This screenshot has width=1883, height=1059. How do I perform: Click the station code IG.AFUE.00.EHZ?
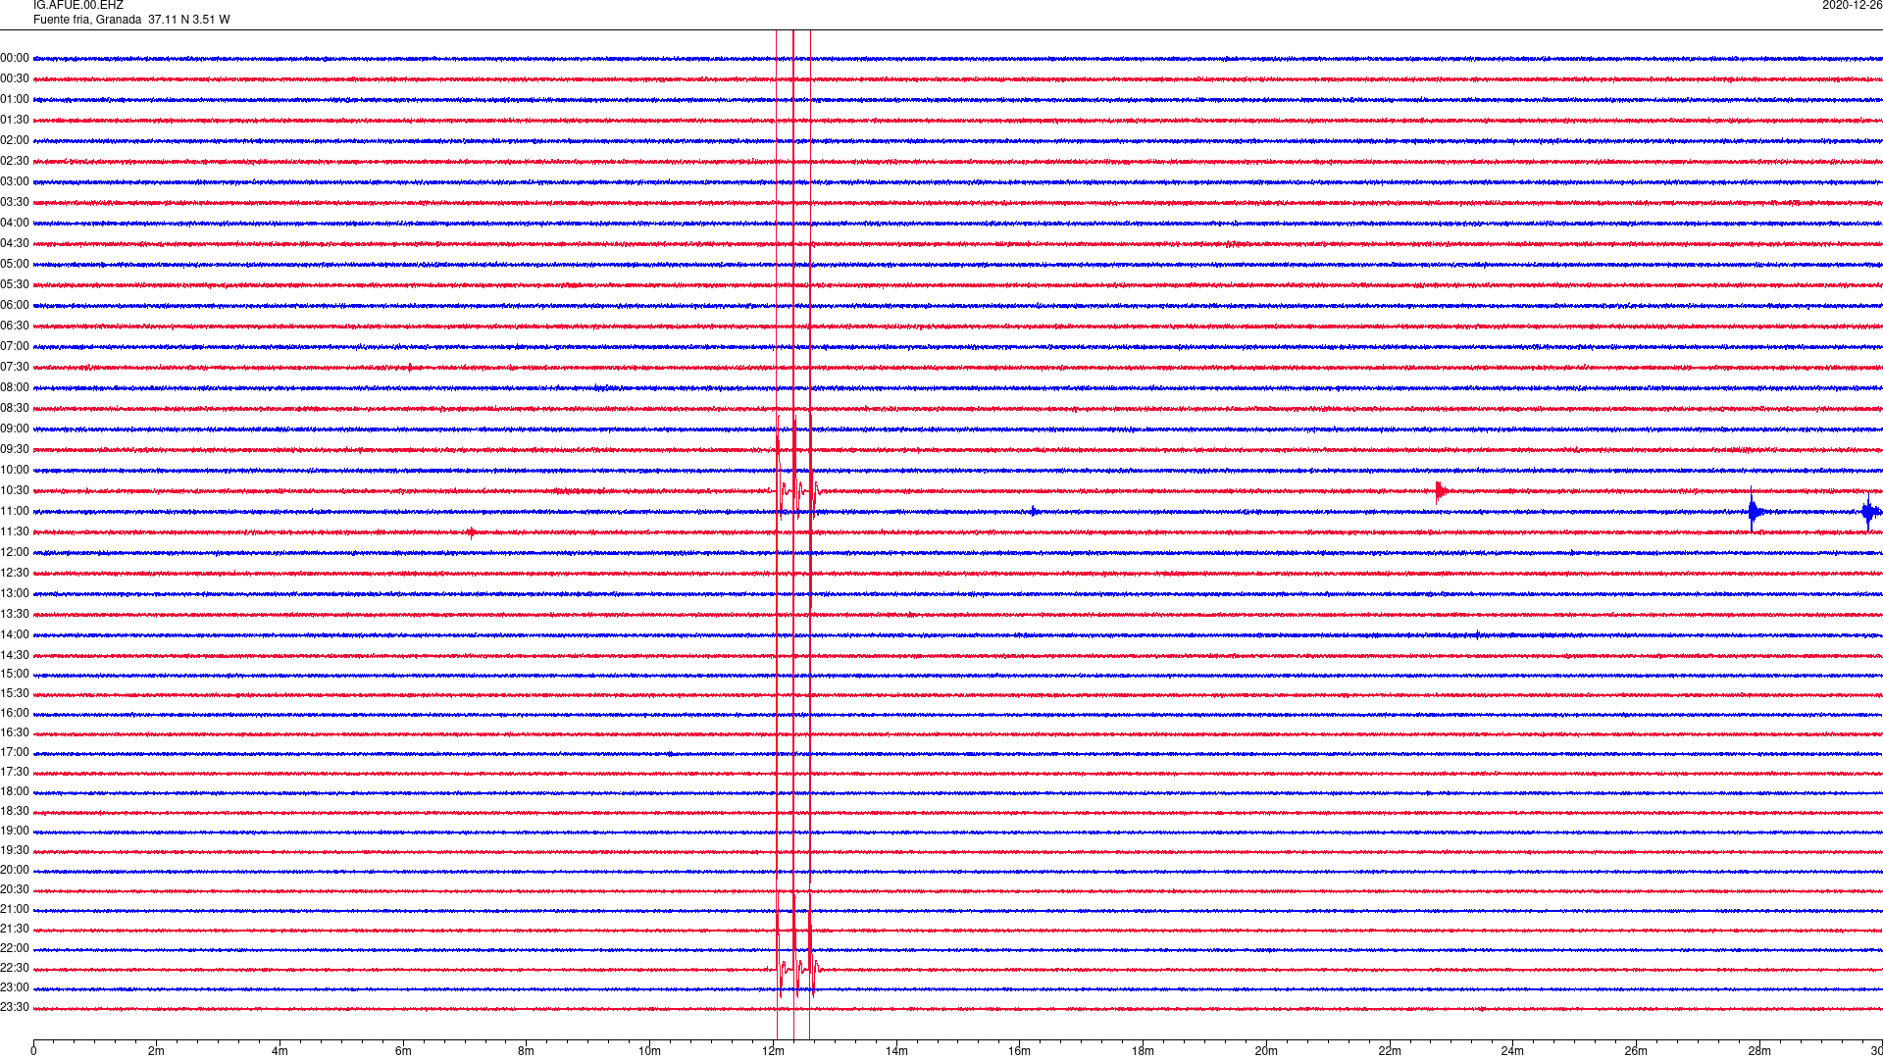pyautogui.click(x=78, y=6)
